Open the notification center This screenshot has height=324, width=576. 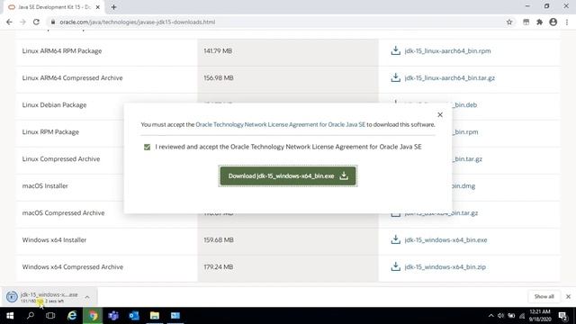(x=562, y=316)
